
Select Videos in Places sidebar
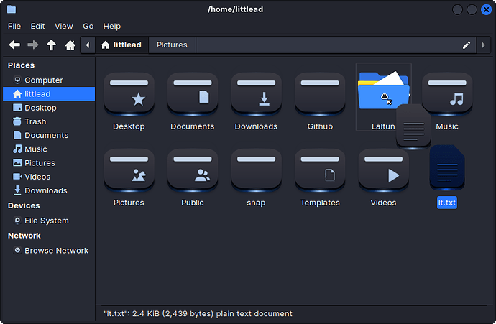point(49,177)
